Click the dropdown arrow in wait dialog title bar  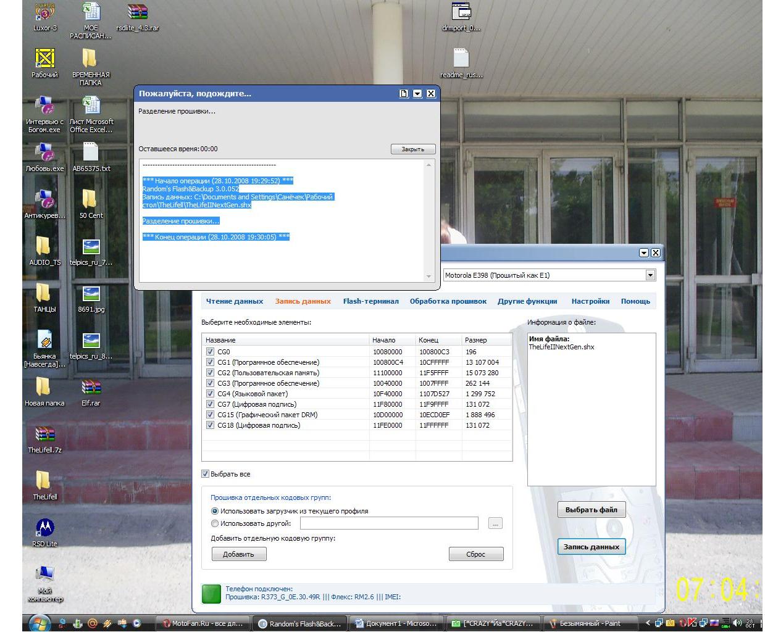click(x=417, y=94)
